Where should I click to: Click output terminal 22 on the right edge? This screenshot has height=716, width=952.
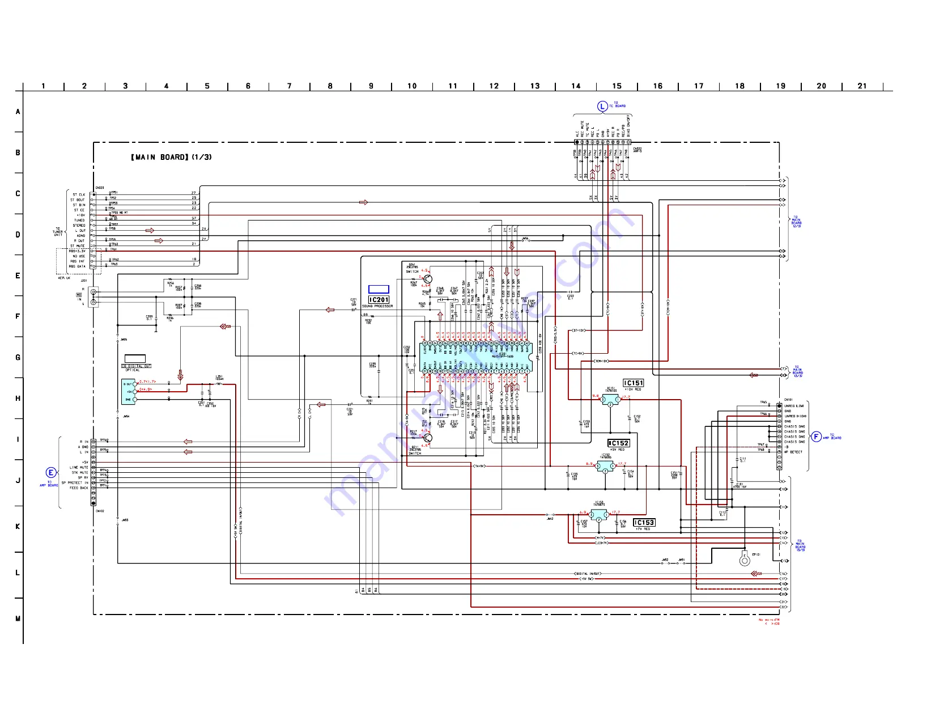coord(784,607)
